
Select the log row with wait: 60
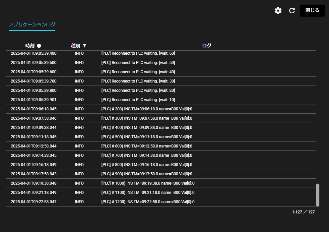138,53
